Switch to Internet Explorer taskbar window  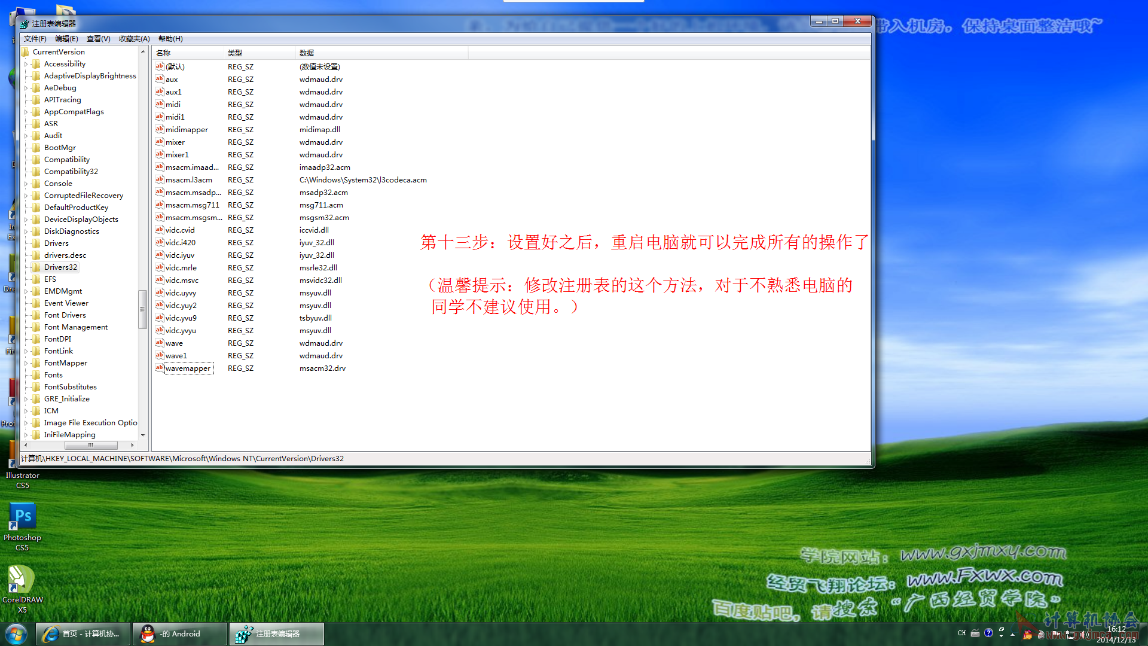[83, 634]
